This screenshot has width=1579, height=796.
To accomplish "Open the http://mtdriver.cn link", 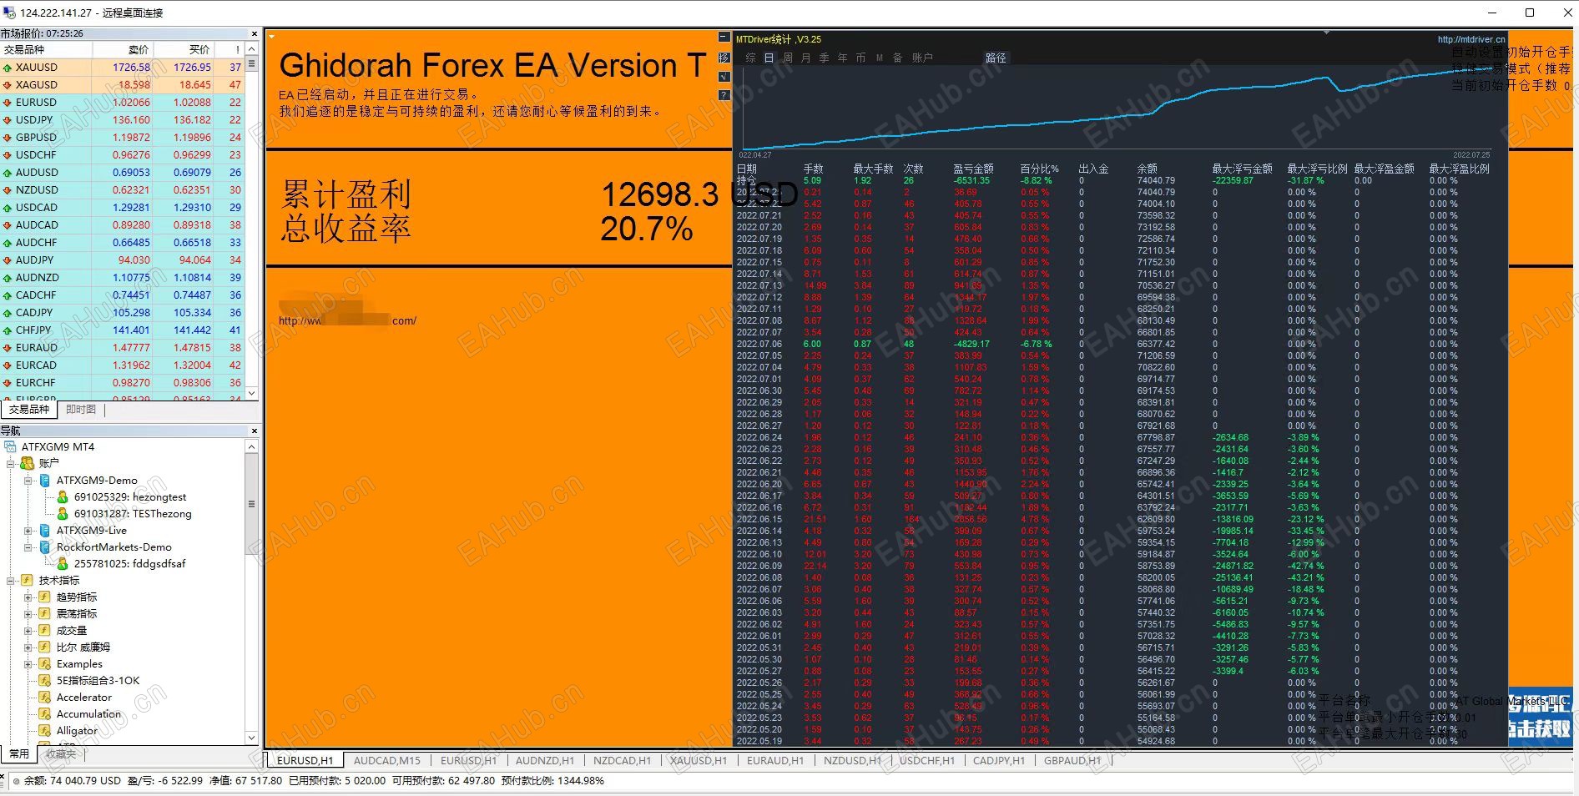I will pyautogui.click(x=1471, y=39).
